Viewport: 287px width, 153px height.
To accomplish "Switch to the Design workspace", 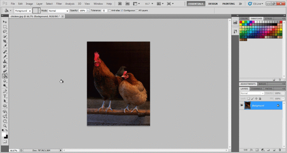I will point(213,4).
